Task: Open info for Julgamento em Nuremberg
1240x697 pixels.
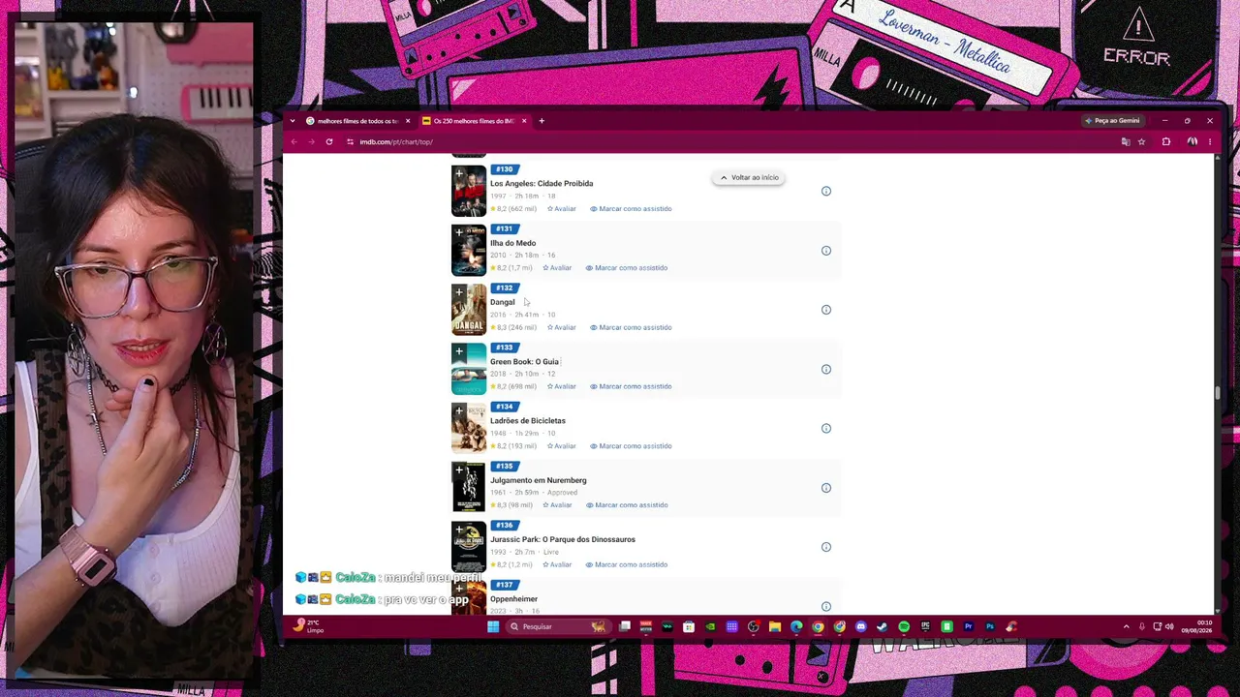Action: tap(826, 488)
